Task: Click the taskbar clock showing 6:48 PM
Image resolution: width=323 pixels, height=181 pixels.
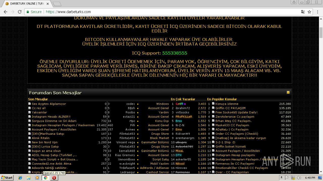Action: [310, 178]
